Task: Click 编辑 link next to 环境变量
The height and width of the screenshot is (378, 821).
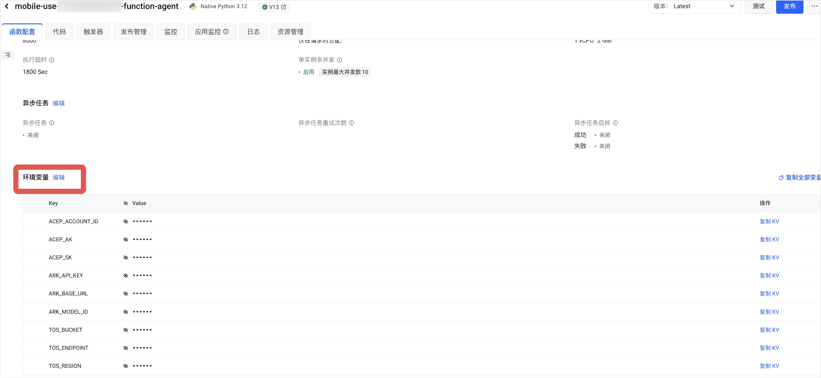Action: [x=59, y=177]
